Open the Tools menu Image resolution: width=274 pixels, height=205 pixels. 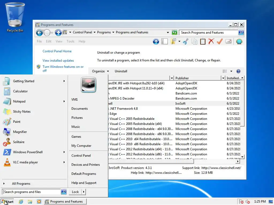pos(70,41)
